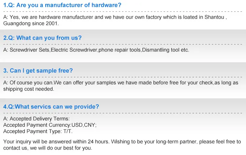
Task: Click the '4.Q:' question number label
Action: click(x=9, y=107)
